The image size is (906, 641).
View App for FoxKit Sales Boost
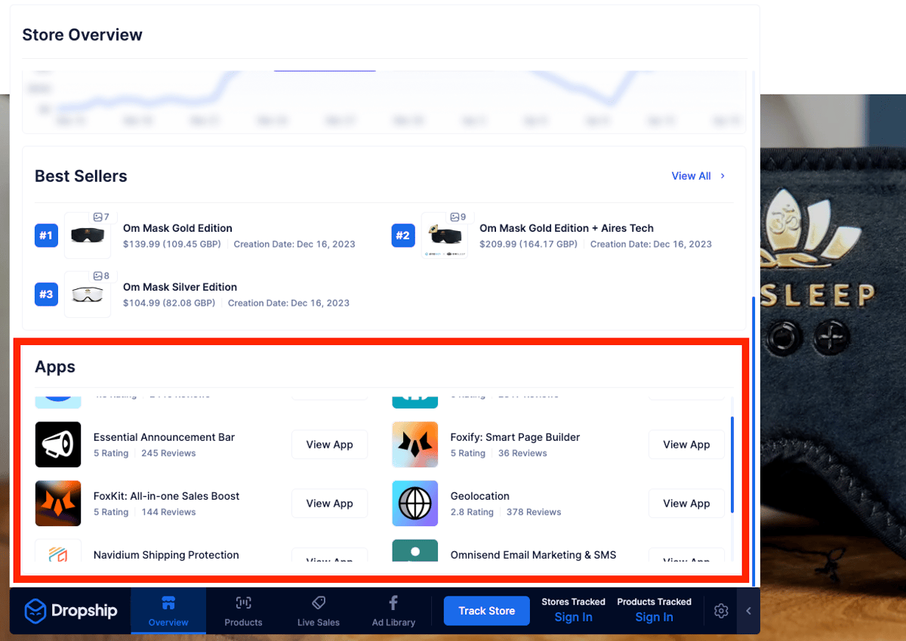coord(329,504)
